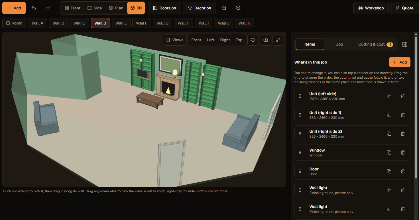Viewport: 419px width, 220px height.
Task: Duplicate Unit (left side)
Action: point(389,96)
